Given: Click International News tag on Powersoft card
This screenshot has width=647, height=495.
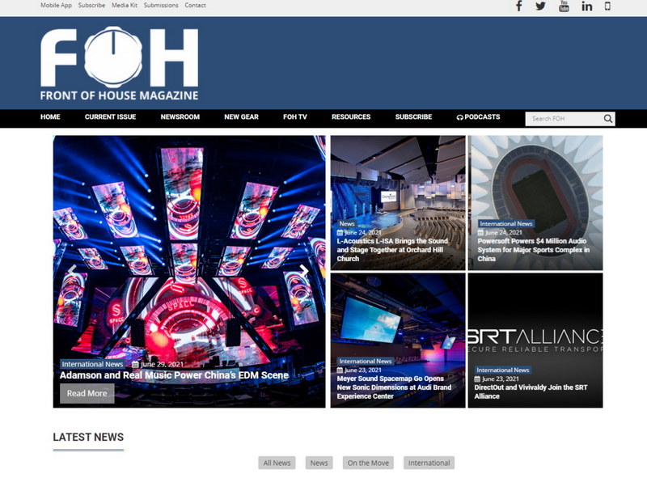Looking at the screenshot, I should coord(506,223).
